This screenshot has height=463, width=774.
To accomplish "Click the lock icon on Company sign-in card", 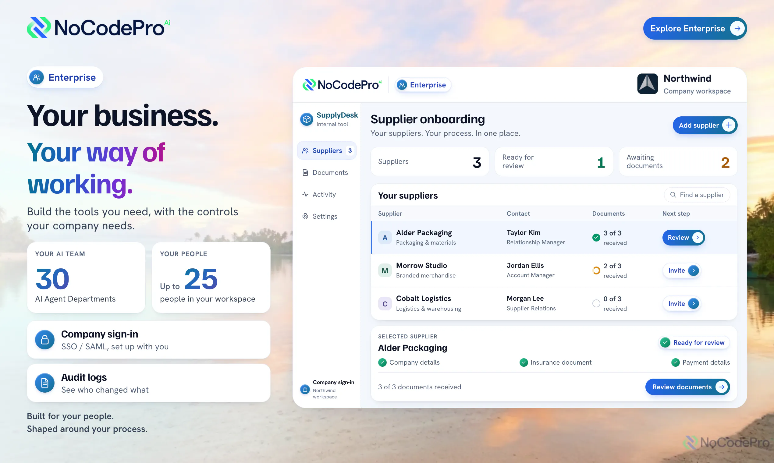I will [x=44, y=340].
